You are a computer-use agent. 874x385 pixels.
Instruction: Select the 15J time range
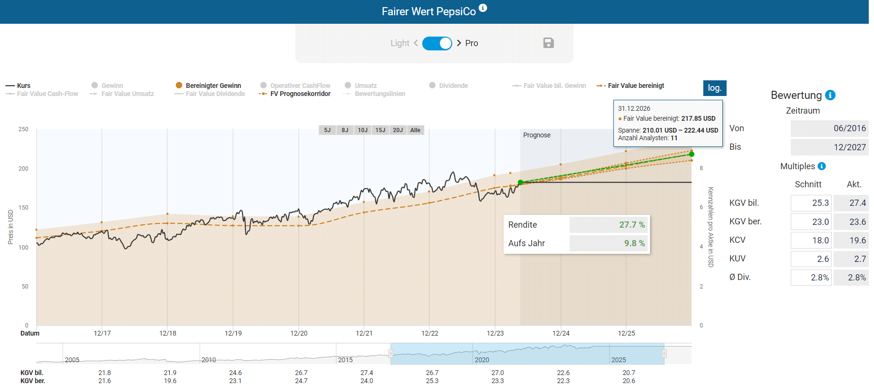380,130
